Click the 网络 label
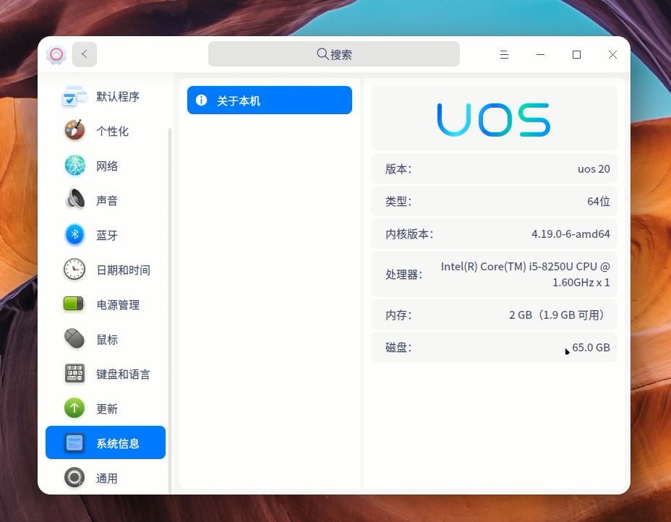This screenshot has width=671, height=522. pyautogui.click(x=107, y=166)
